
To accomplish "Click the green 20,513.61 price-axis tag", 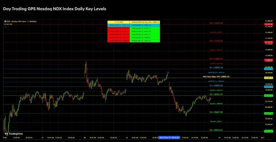I will click(269, 131).
